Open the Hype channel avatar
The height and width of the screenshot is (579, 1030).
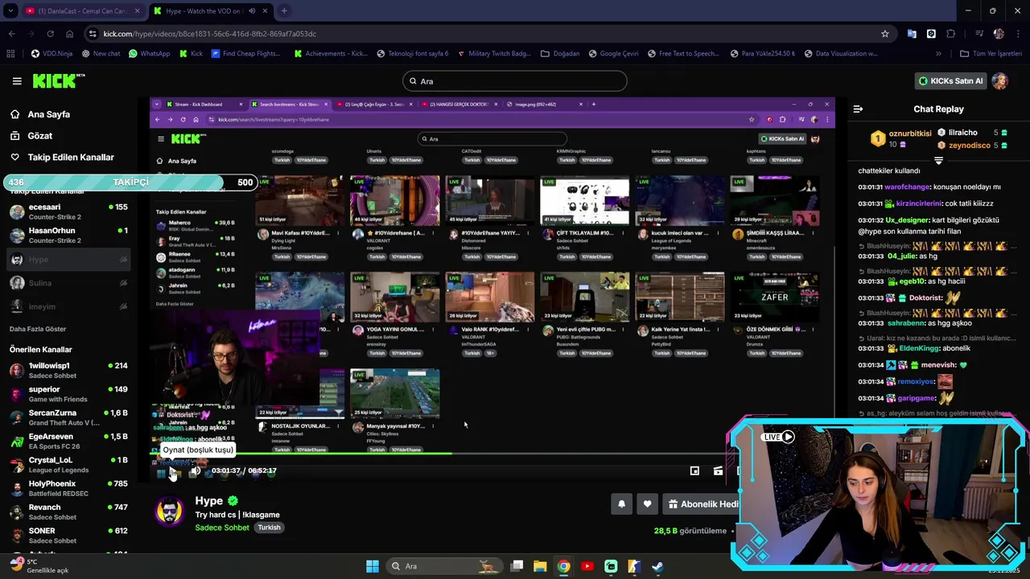pos(169,513)
